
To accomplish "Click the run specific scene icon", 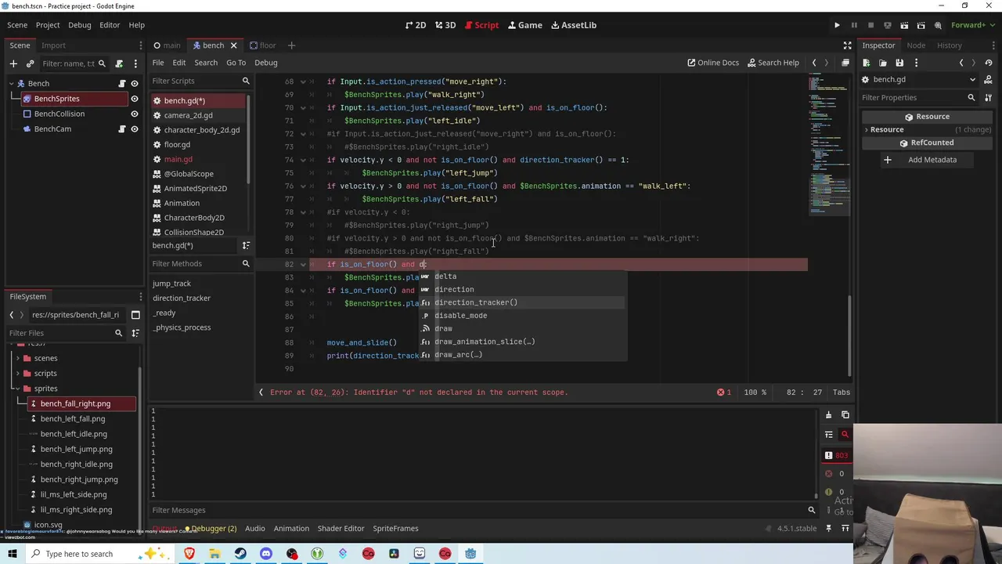I will click(922, 25).
